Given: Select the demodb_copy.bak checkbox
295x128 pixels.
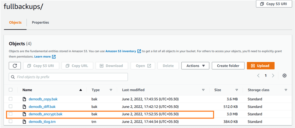Looking at the screenshot, I should click(11, 99).
